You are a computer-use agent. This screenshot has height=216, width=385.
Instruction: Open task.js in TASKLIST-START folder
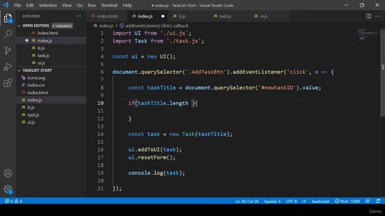(x=52, y=115)
